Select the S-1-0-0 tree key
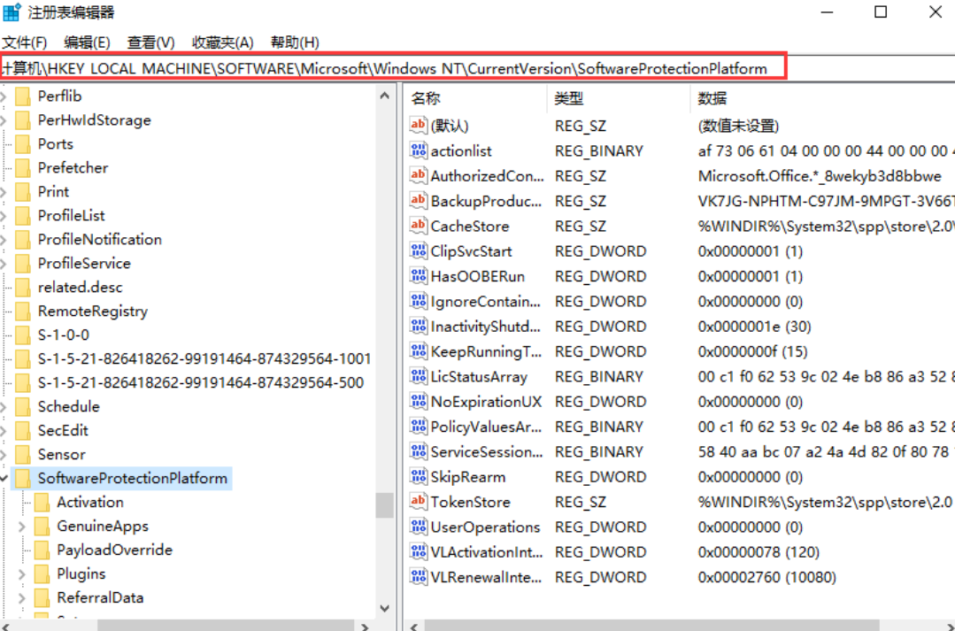This screenshot has width=955, height=631. pyautogui.click(x=64, y=335)
